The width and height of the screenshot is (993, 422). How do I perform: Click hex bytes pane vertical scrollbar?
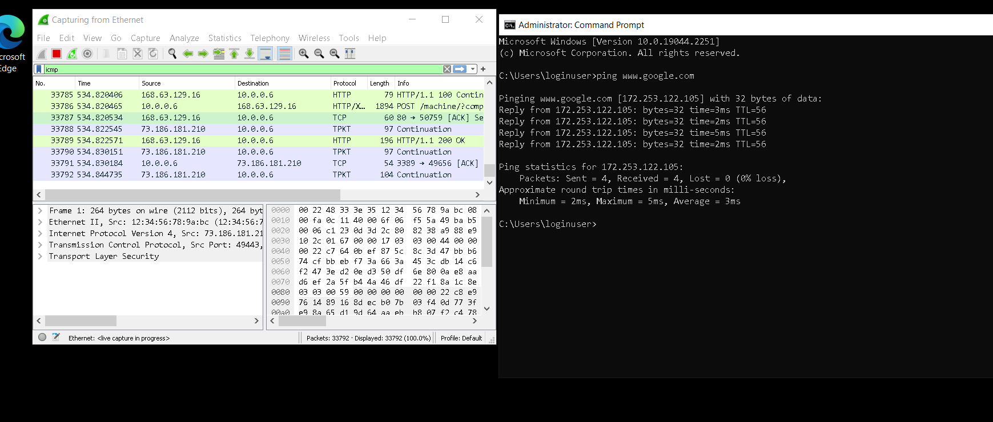pyautogui.click(x=487, y=241)
